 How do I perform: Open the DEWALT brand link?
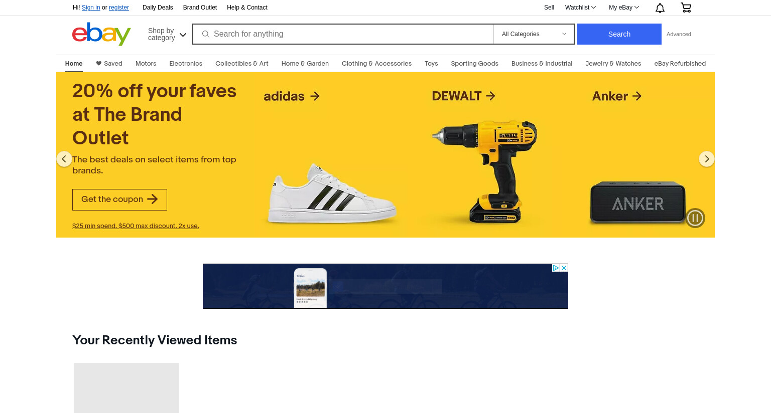(x=463, y=96)
